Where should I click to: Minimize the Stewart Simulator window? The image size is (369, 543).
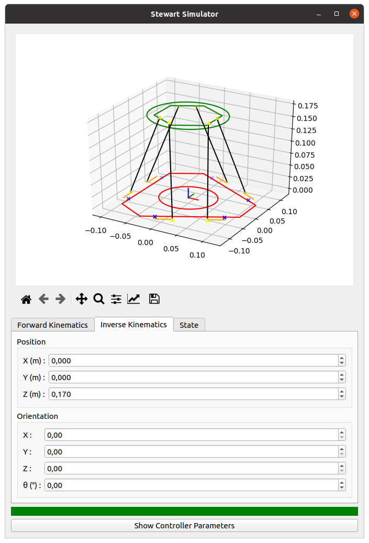pos(319,14)
